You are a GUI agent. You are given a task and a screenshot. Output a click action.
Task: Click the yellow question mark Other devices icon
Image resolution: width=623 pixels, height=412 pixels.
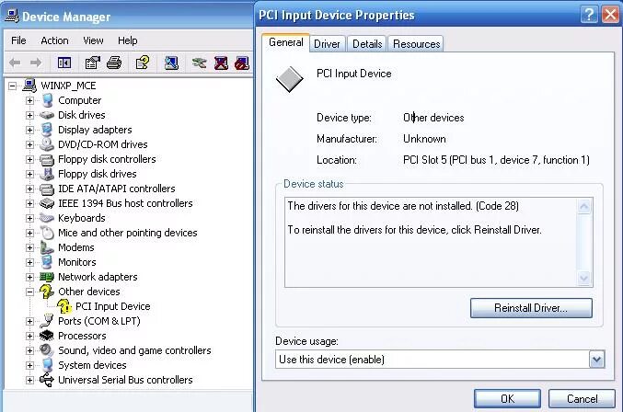pos(47,292)
